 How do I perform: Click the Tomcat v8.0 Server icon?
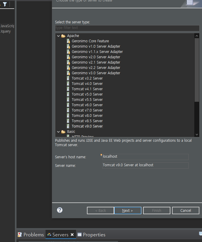click(x=68, y=116)
